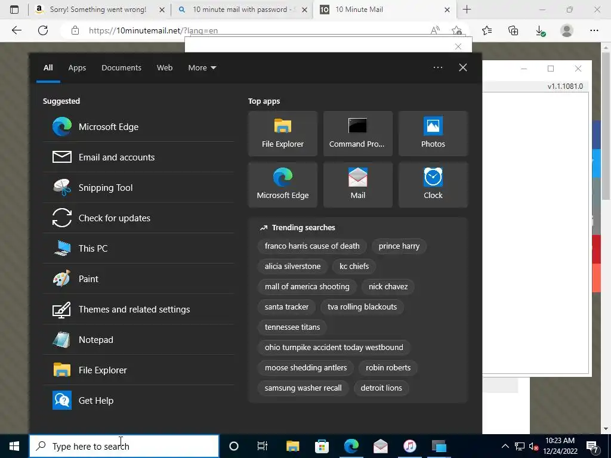Open Mail tile in Top apps
Image resolution: width=611 pixels, height=458 pixels.
pos(358,185)
